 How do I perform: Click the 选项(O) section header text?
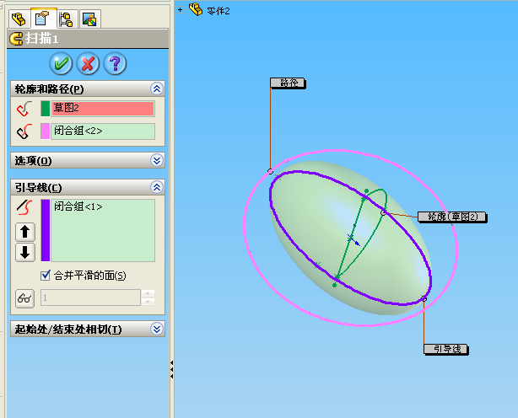(33, 161)
